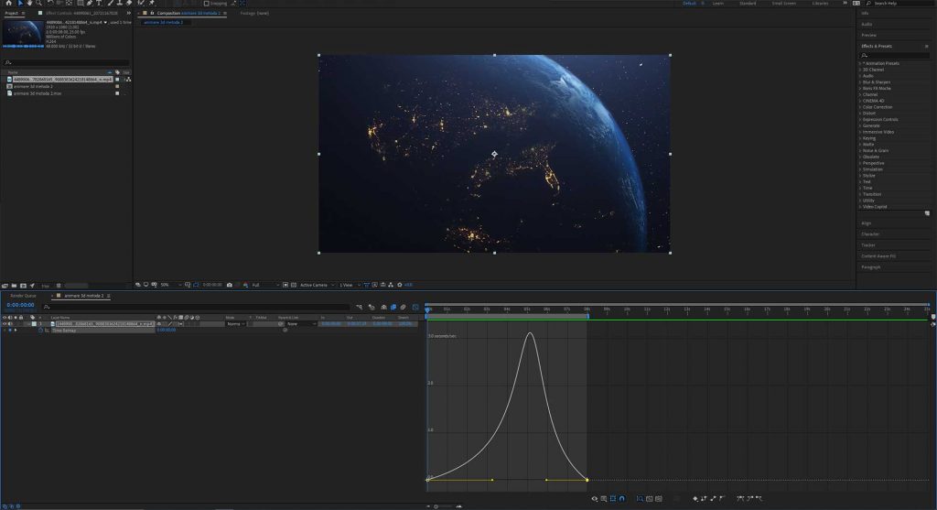This screenshot has width=937, height=510.
Task: Select the Puppet Pin tool
Action: [152, 3]
